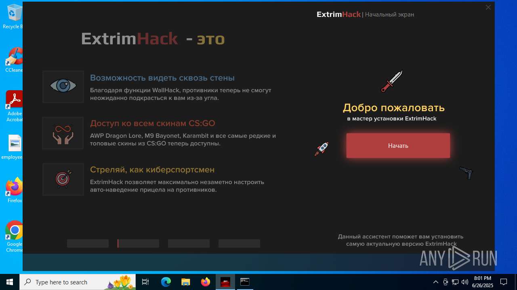This screenshot has height=290, width=517.
Task: Click heading Возможность видеть сквозь стены
Action: click(162, 78)
